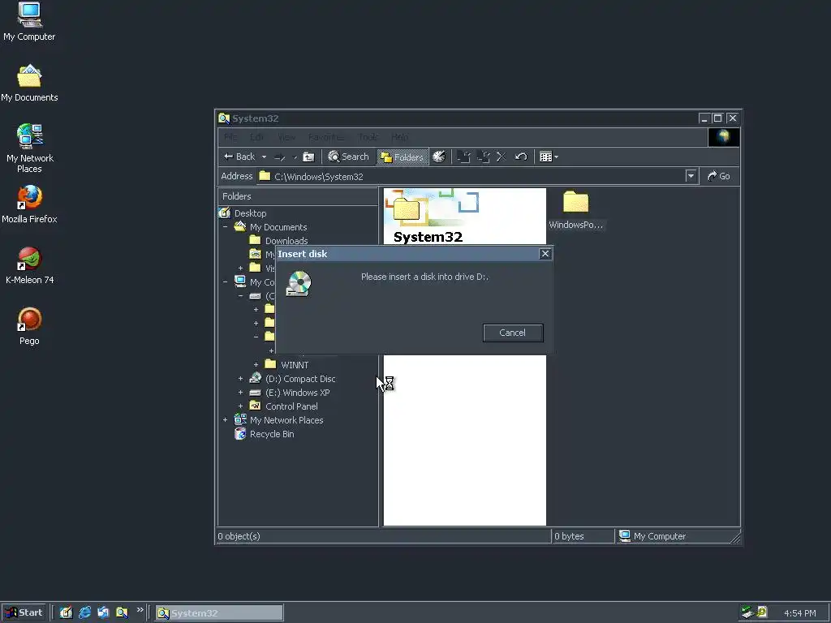Open the File menu
This screenshot has height=623, width=831.
[230, 137]
